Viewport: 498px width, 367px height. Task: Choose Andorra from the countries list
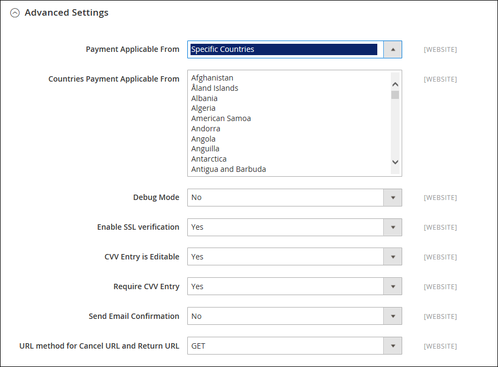tap(206, 129)
